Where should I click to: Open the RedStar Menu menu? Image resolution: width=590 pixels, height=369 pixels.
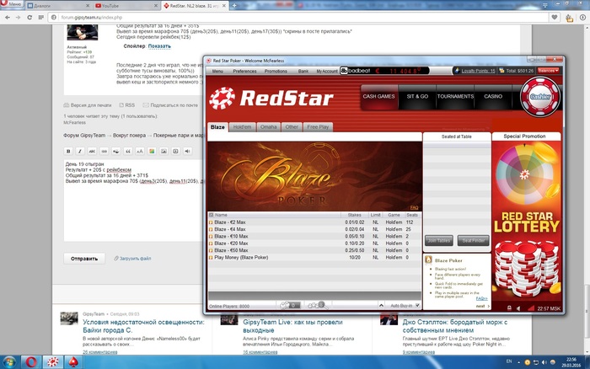tap(217, 71)
